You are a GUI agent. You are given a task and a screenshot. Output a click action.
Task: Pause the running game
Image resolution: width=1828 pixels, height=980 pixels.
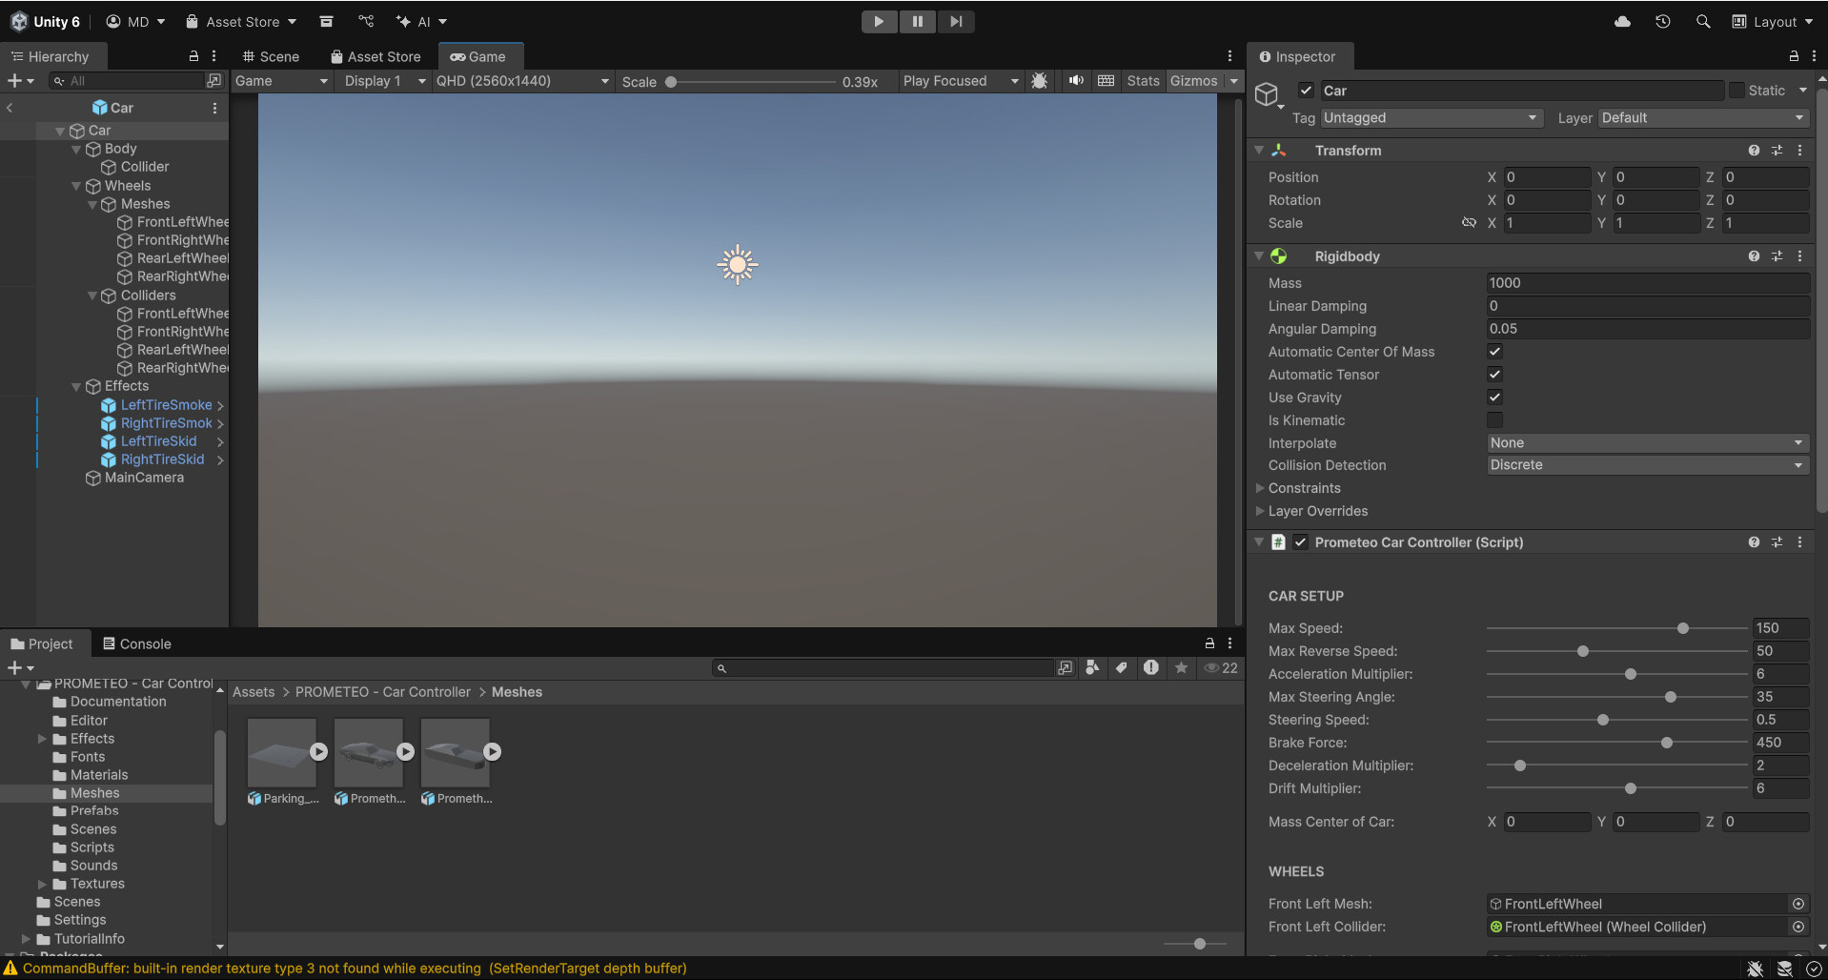[916, 21]
